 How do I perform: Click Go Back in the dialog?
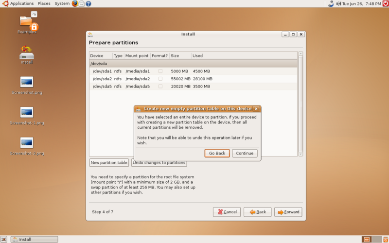217,153
